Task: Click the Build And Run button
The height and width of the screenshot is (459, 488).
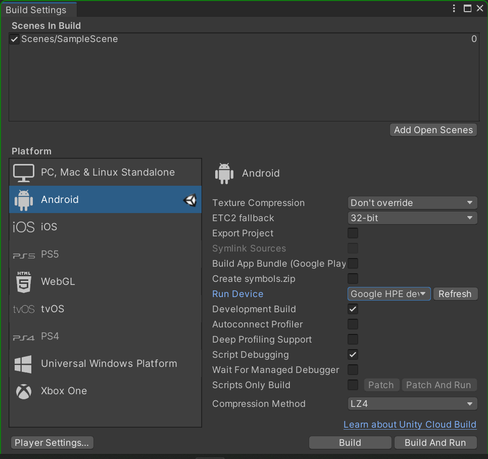Action: coord(435,442)
